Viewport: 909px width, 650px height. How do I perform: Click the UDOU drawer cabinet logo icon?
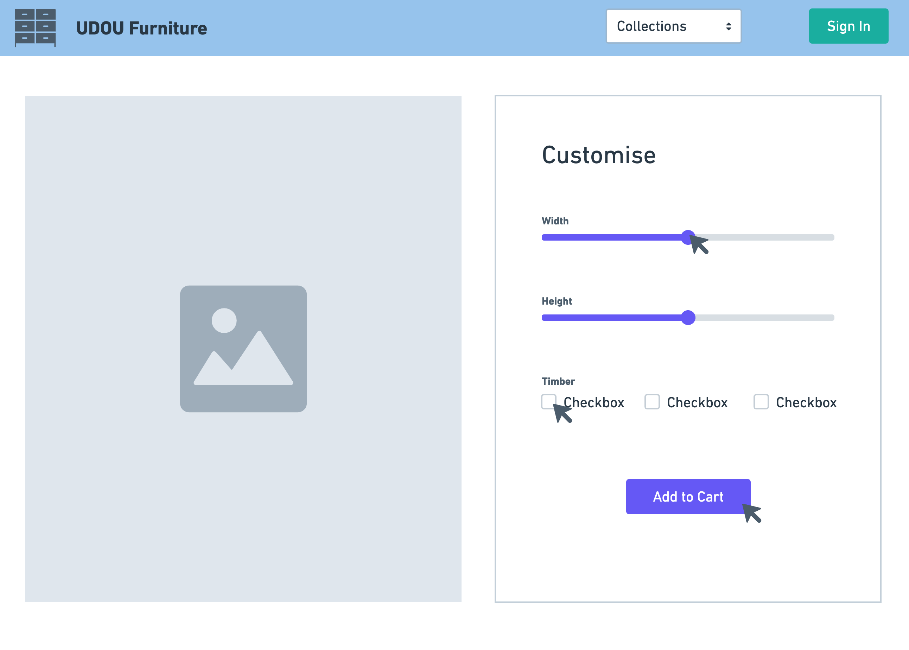coord(35,28)
